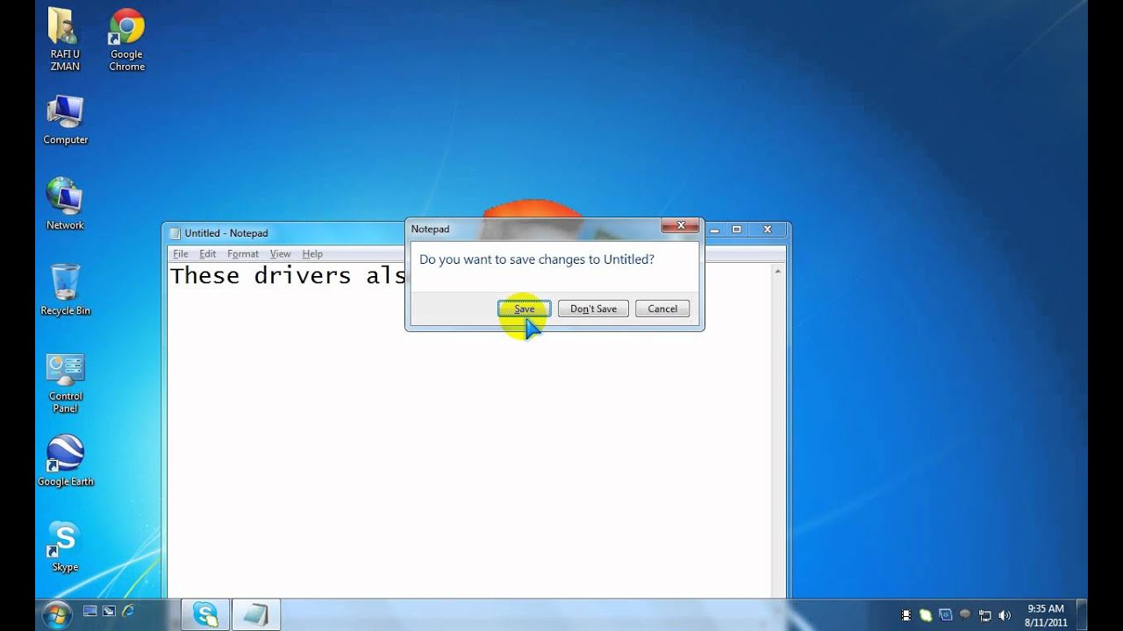Open the Edit menu in Notepad
This screenshot has width=1123, height=631.
click(x=207, y=254)
